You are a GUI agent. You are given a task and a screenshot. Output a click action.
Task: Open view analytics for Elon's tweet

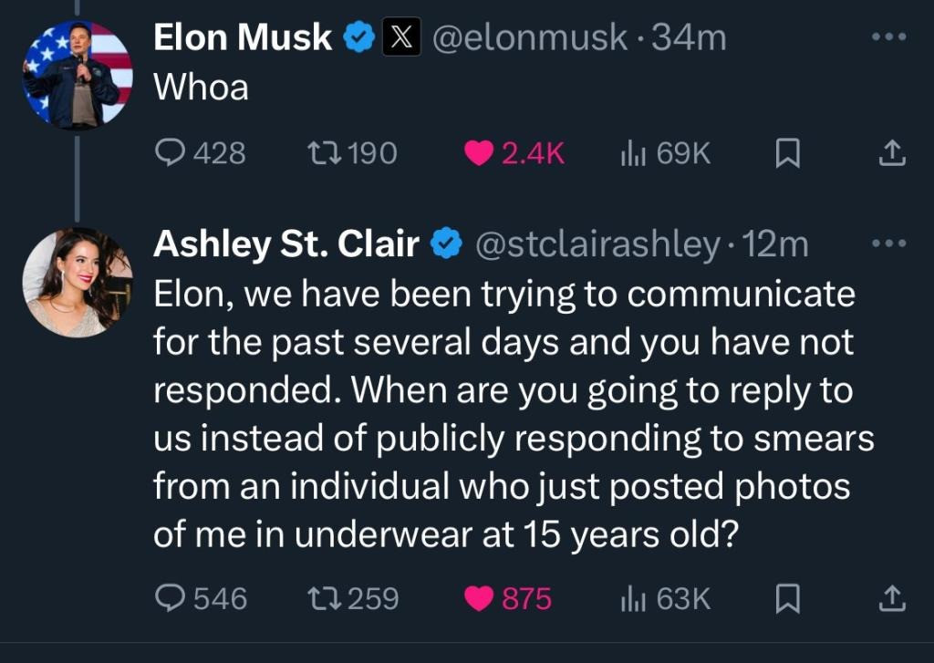(x=634, y=152)
